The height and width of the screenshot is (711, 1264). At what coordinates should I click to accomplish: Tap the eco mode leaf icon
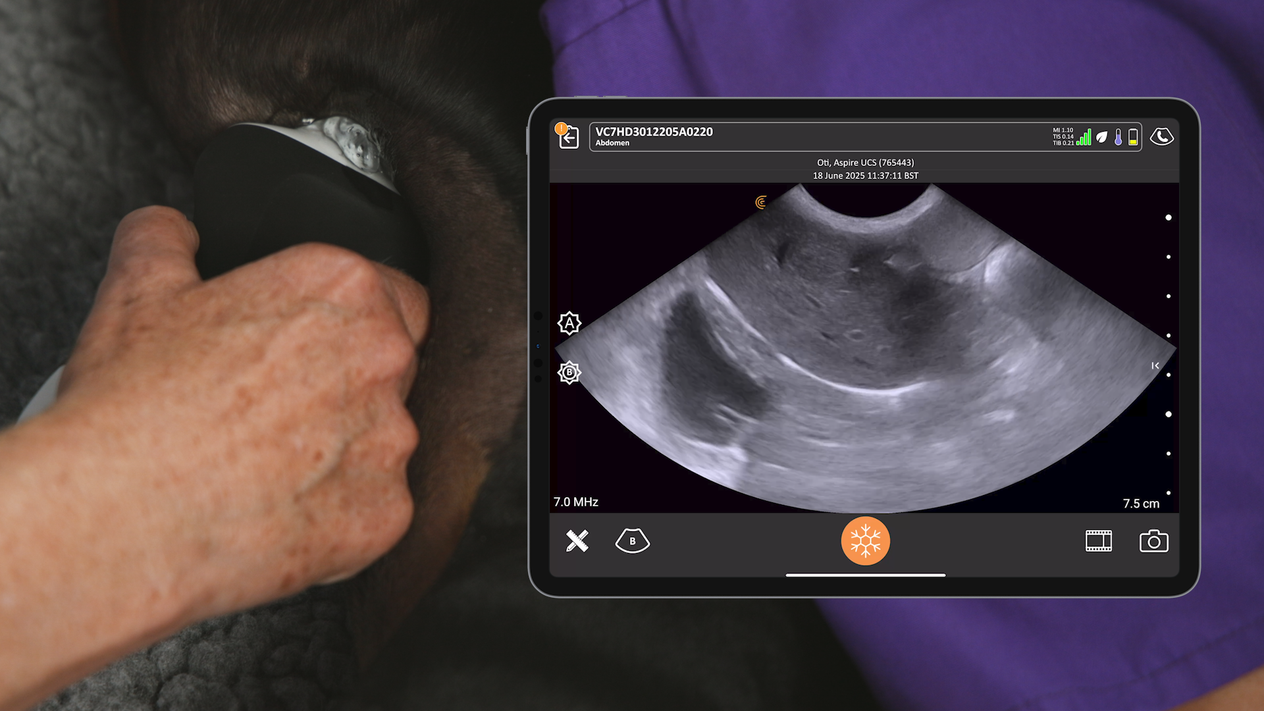click(1101, 137)
